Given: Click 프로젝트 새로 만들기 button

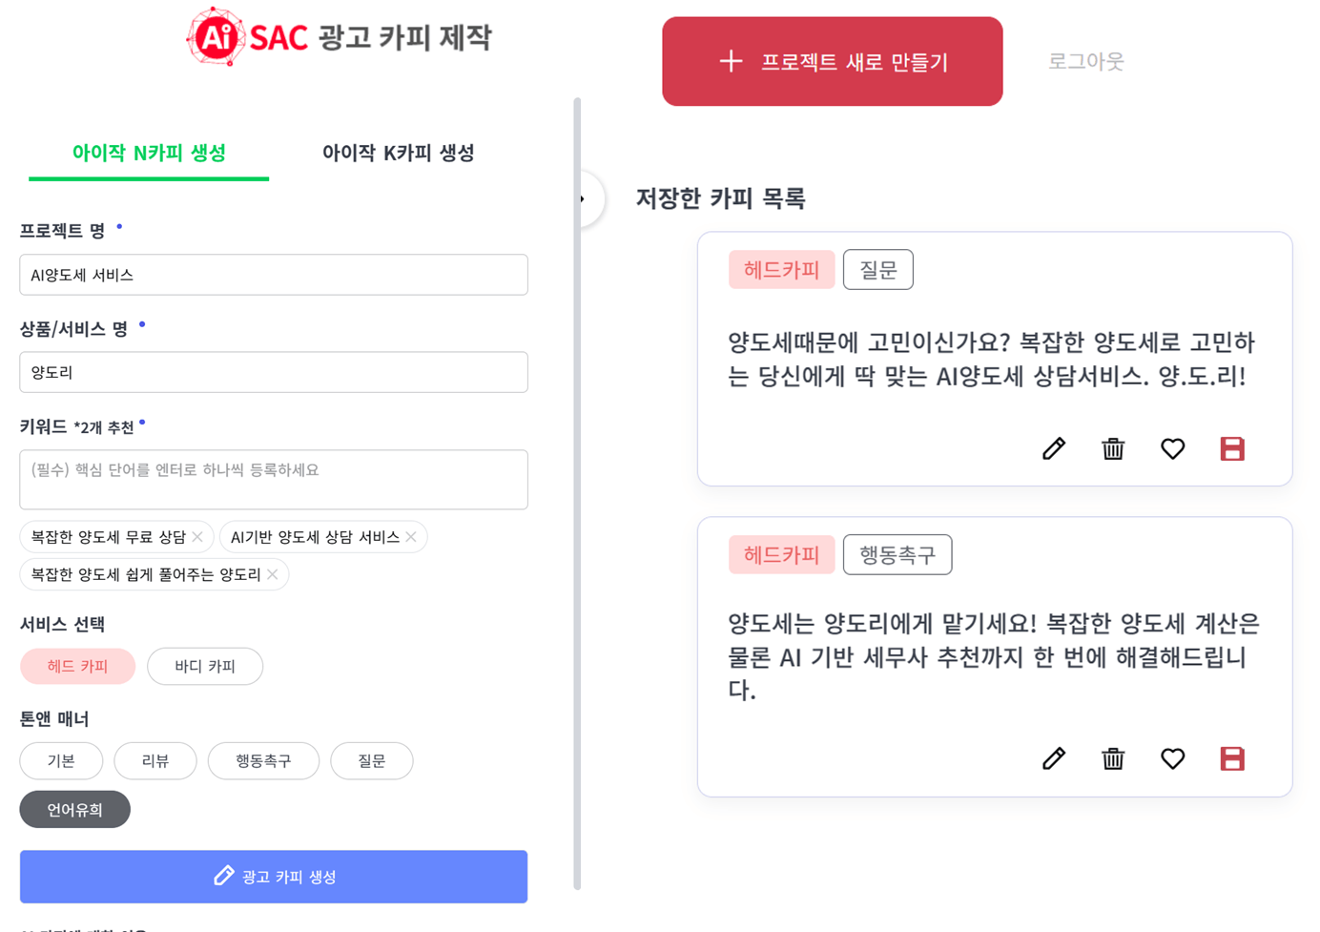Looking at the screenshot, I should 833,61.
